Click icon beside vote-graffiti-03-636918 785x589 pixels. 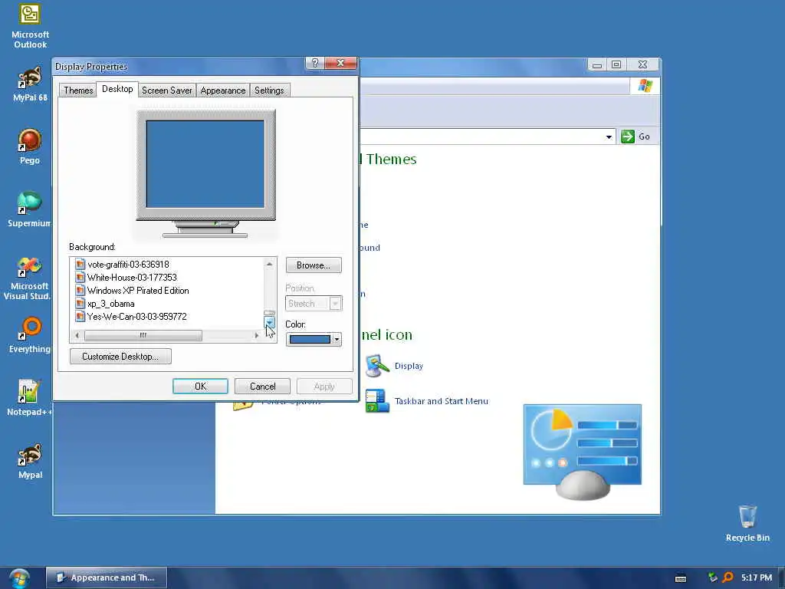80,264
